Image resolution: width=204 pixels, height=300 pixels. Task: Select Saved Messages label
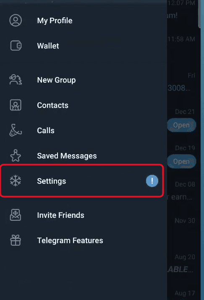[67, 156]
